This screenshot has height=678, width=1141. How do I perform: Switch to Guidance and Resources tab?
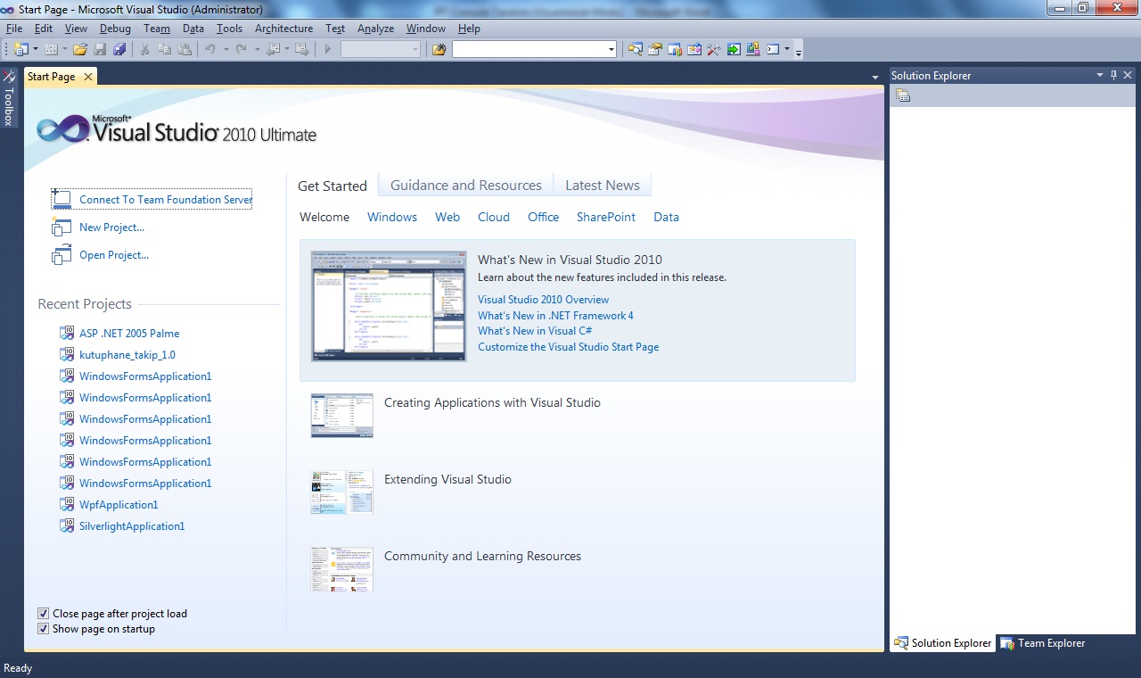point(466,186)
